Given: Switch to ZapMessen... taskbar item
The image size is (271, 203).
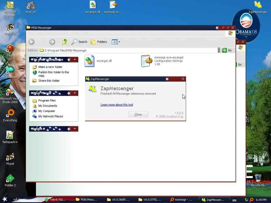Looking at the screenshot, I should [x=214, y=200].
